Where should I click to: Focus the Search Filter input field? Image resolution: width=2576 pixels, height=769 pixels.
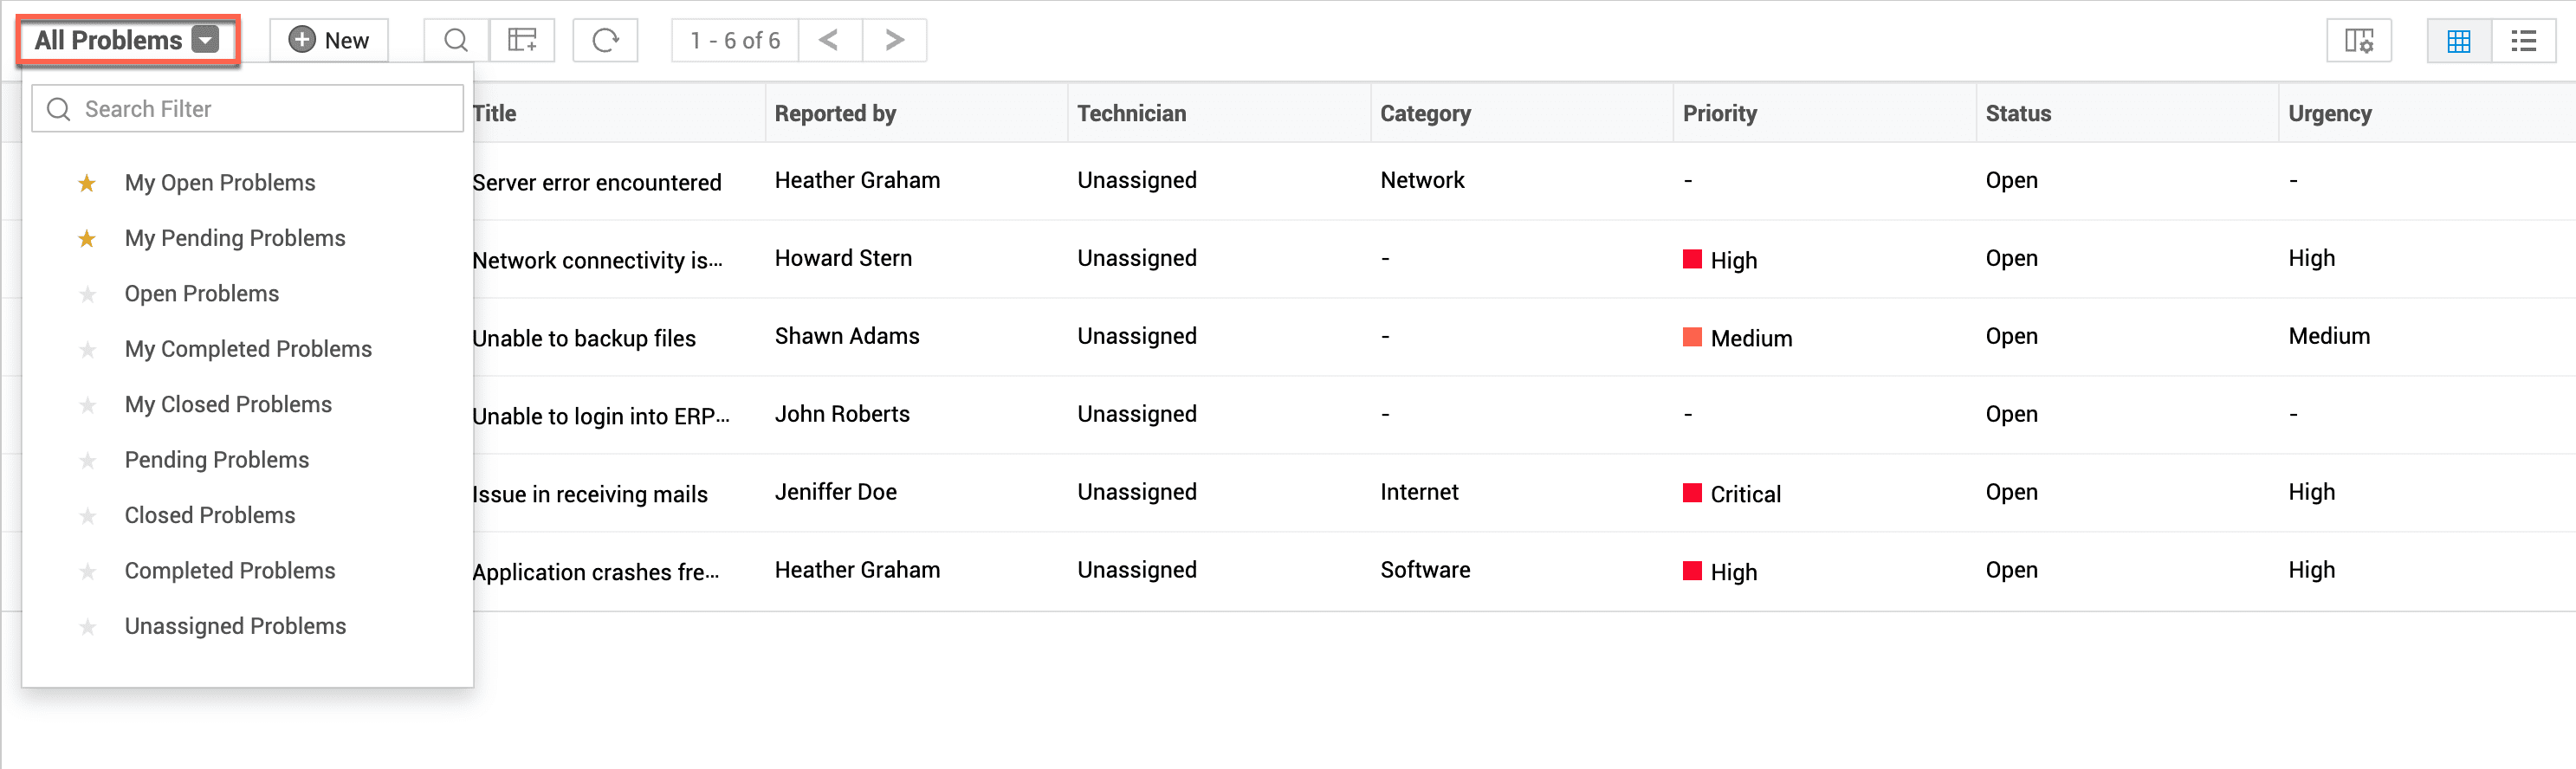260,109
